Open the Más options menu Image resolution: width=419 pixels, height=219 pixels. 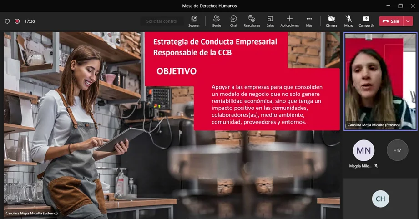pos(309,21)
